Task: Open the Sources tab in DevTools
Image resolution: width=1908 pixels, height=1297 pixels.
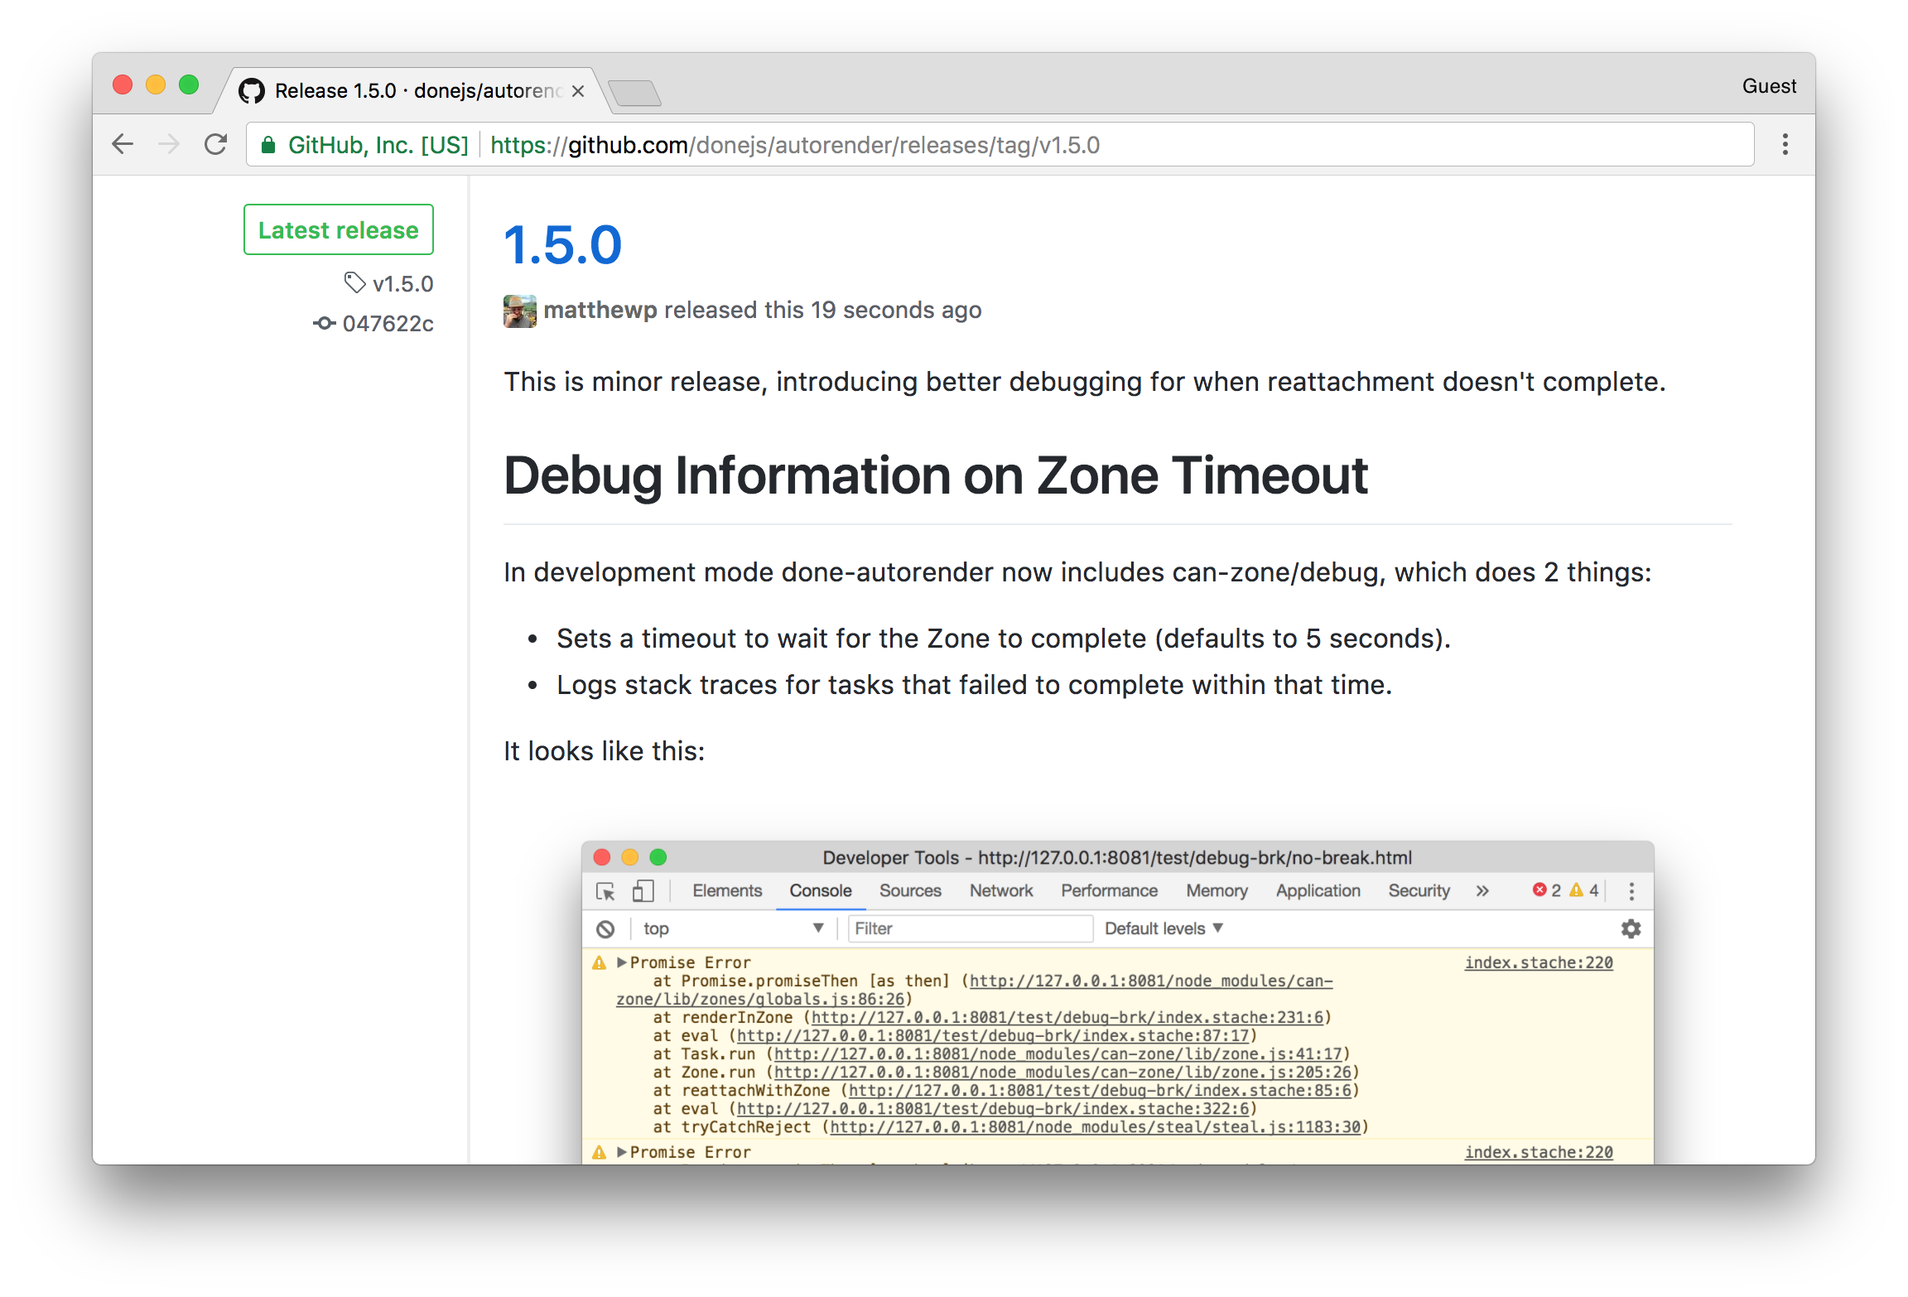Action: pos(910,891)
